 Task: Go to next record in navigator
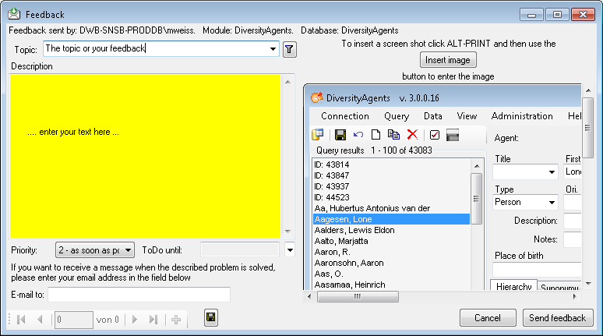[x=135, y=320]
